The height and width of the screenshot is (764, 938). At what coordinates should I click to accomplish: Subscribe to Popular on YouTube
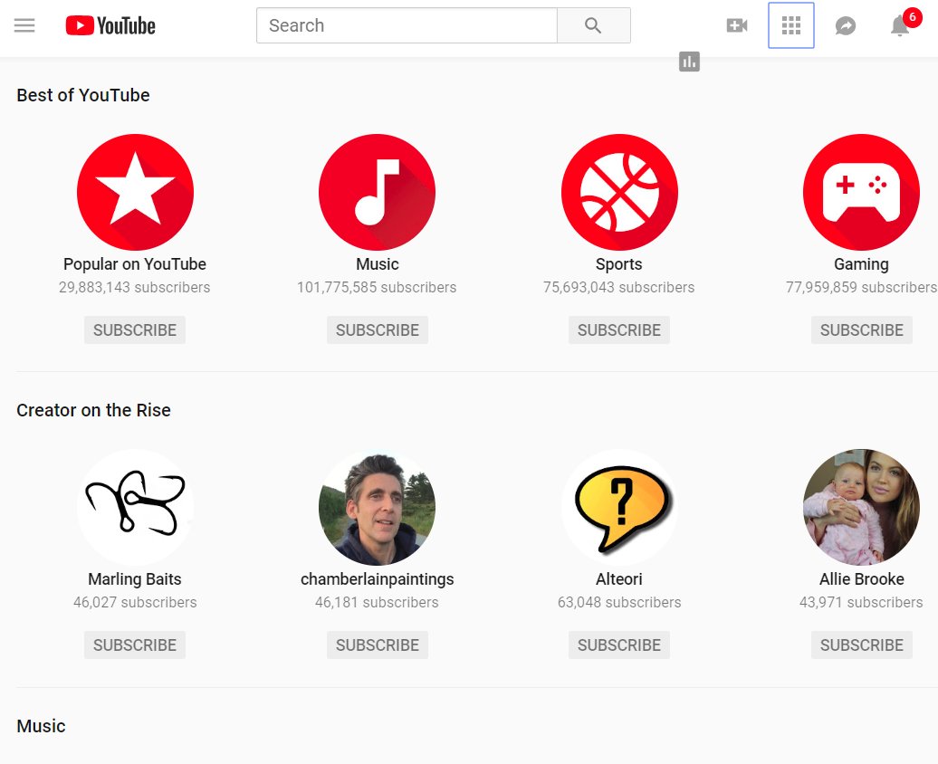pos(135,329)
